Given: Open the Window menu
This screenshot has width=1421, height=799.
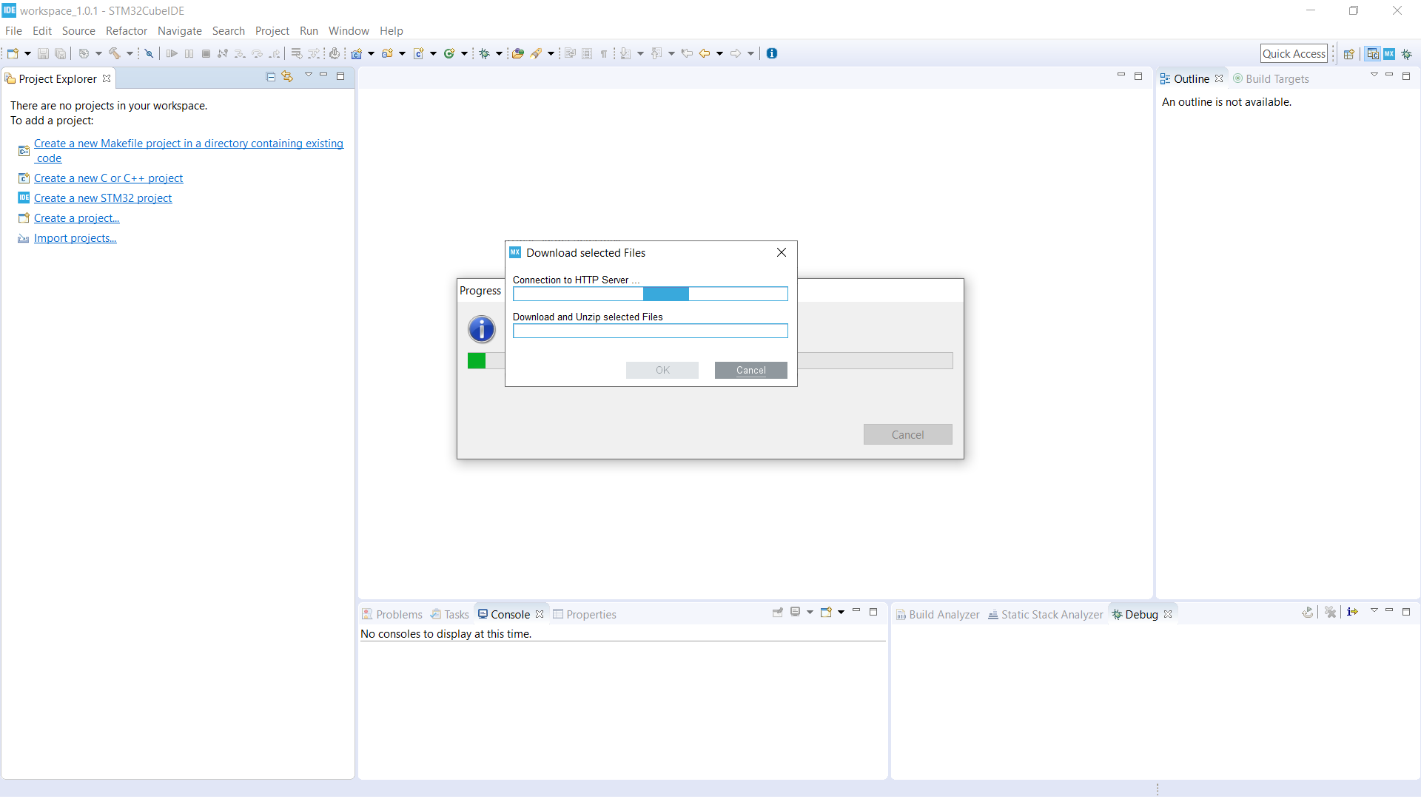Looking at the screenshot, I should tap(347, 30).
